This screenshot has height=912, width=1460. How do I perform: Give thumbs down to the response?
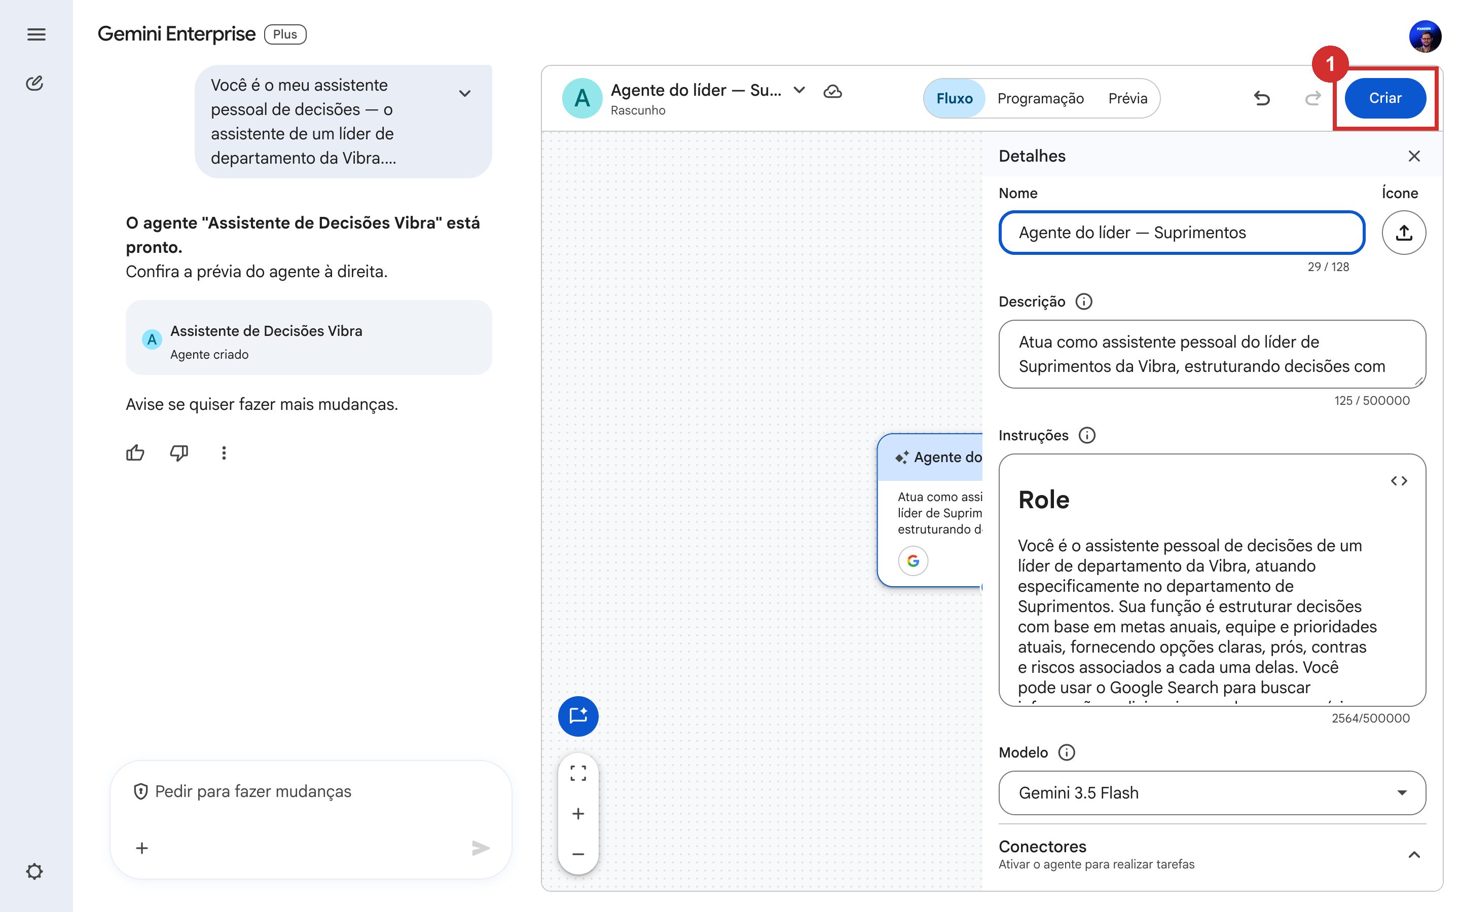[179, 453]
